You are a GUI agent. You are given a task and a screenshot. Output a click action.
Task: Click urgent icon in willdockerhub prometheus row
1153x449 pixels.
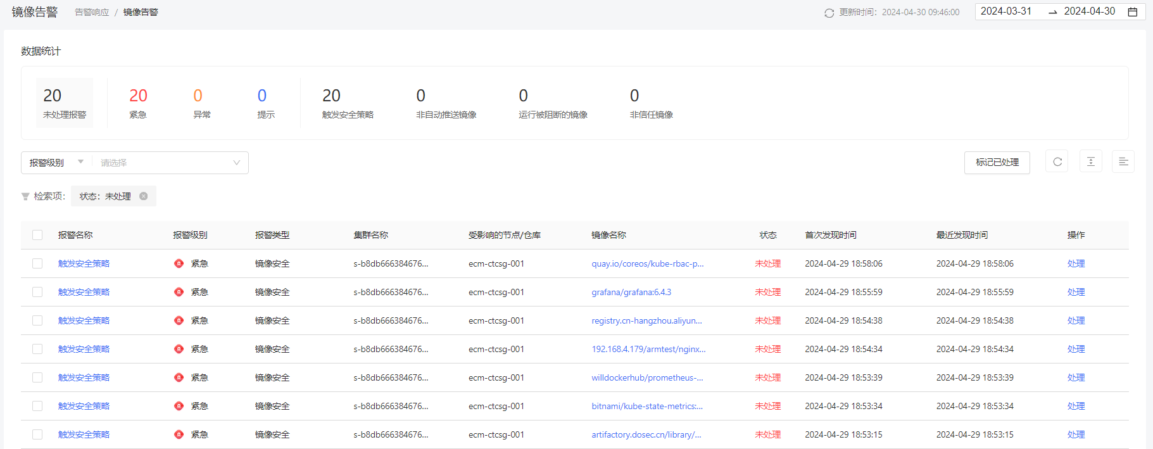tap(179, 377)
